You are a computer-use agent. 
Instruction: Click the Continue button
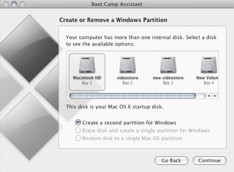pyautogui.click(x=209, y=160)
